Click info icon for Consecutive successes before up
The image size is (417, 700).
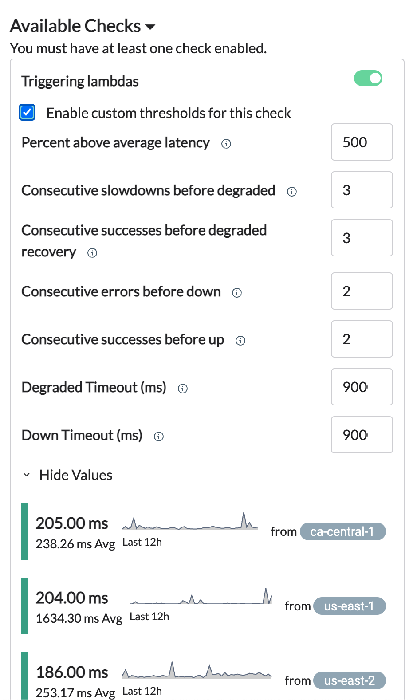click(x=240, y=341)
